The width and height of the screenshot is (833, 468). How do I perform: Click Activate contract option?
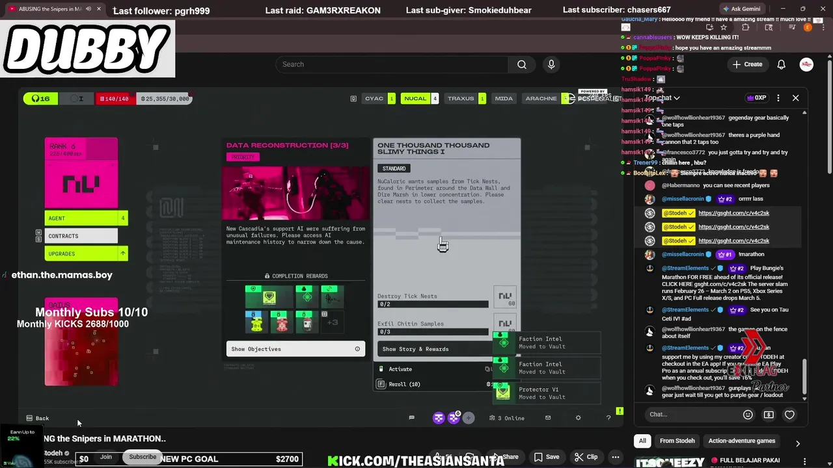[x=400, y=369]
